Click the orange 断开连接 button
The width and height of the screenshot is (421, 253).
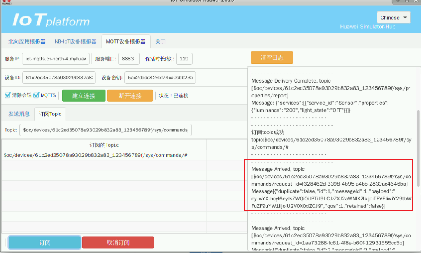(x=130, y=96)
